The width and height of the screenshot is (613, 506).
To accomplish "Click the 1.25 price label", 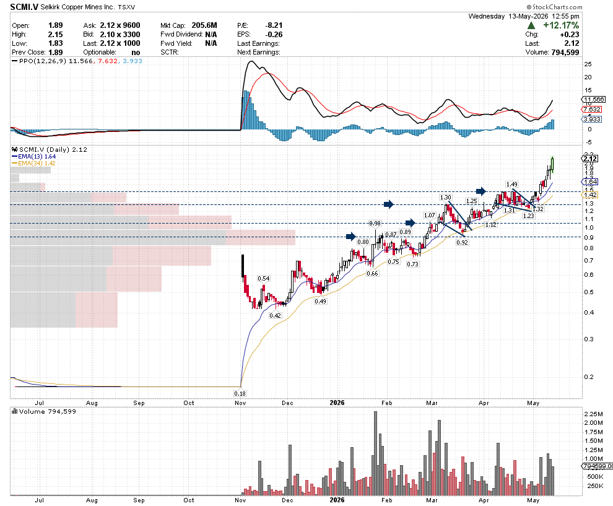I will coord(471,201).
